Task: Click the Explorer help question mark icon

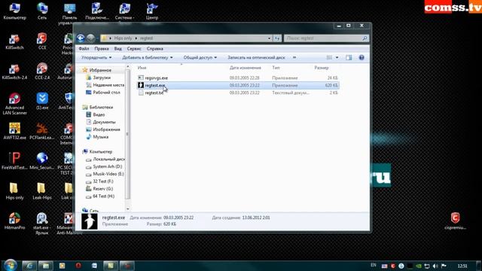Action: click(x=361, y=57)
